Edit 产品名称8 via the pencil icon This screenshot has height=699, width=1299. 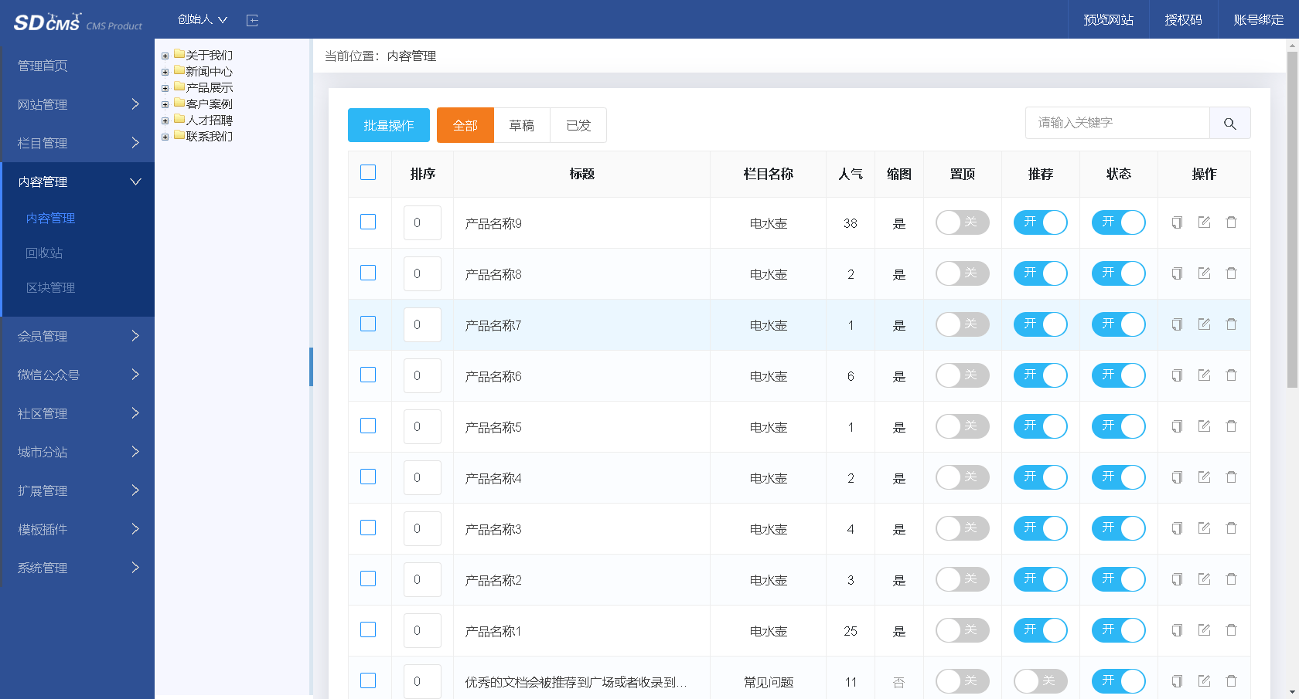point(1204,273)
